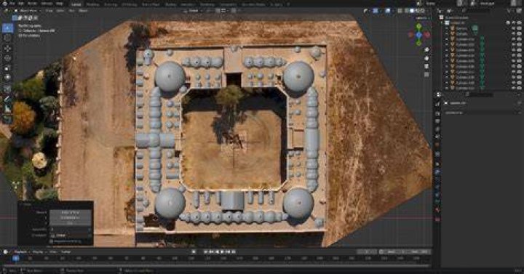Select the Annotate pencil tool
Image resolution: width=524 pixels, height=274 pixels.
7,99
